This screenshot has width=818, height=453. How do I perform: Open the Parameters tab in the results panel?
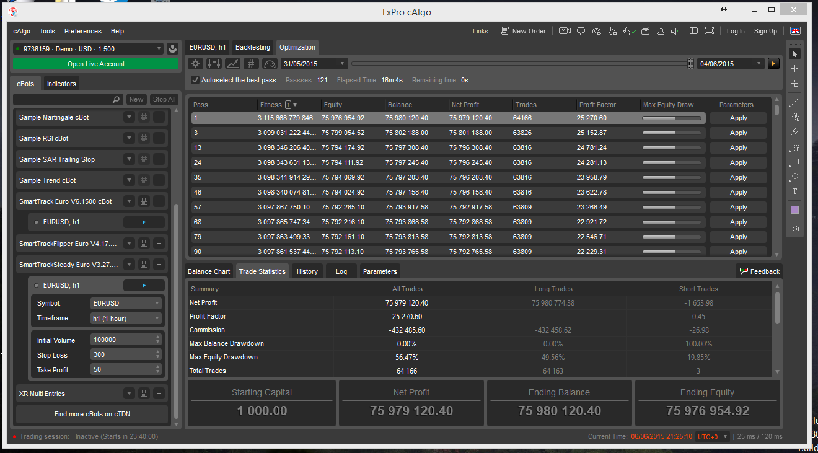pos(380,271)
